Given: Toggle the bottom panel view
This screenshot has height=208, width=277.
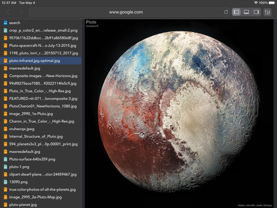Looking at the screenshot, I should (246, 12).
